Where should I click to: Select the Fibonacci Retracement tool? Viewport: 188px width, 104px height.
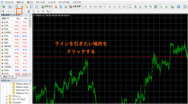(x=34, y=11)
